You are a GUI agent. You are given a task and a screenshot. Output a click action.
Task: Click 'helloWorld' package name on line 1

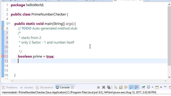pos(34,5)
